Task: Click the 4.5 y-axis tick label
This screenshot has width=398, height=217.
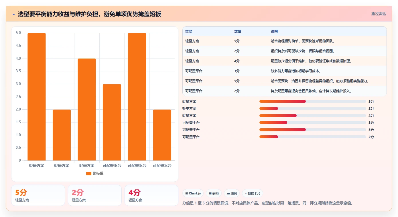Action: tap(18, 46)
